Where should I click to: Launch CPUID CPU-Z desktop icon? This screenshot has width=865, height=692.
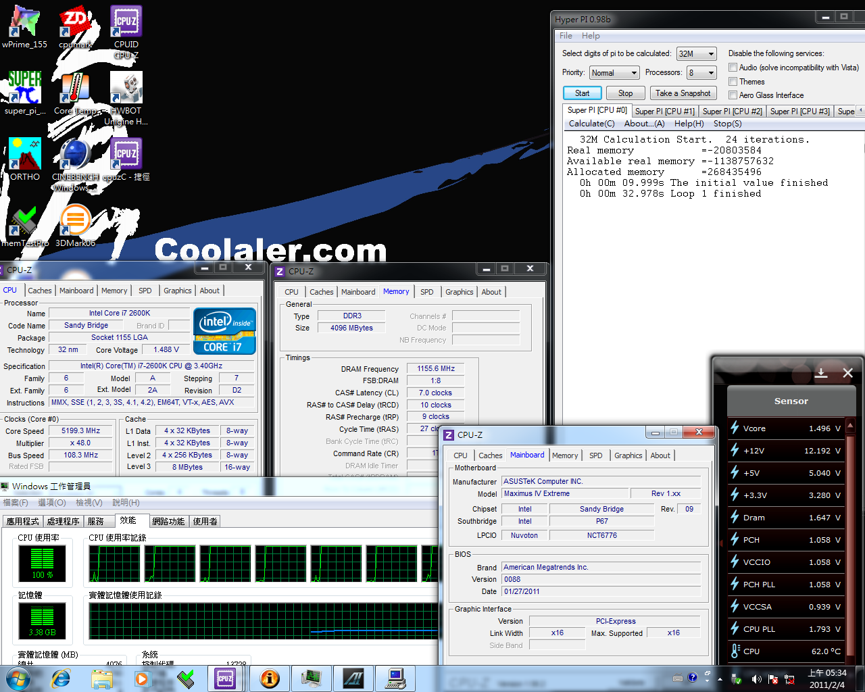[126, 32]
